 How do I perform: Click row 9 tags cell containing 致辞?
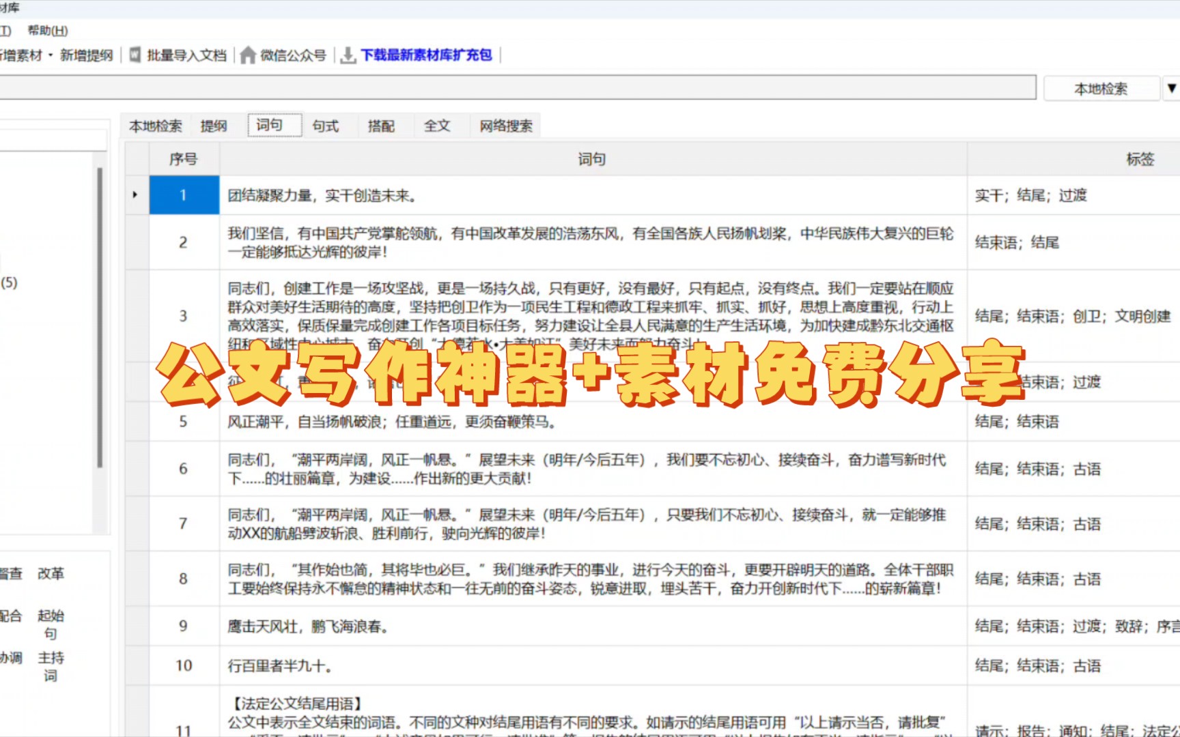click(x=1077, y=626)
